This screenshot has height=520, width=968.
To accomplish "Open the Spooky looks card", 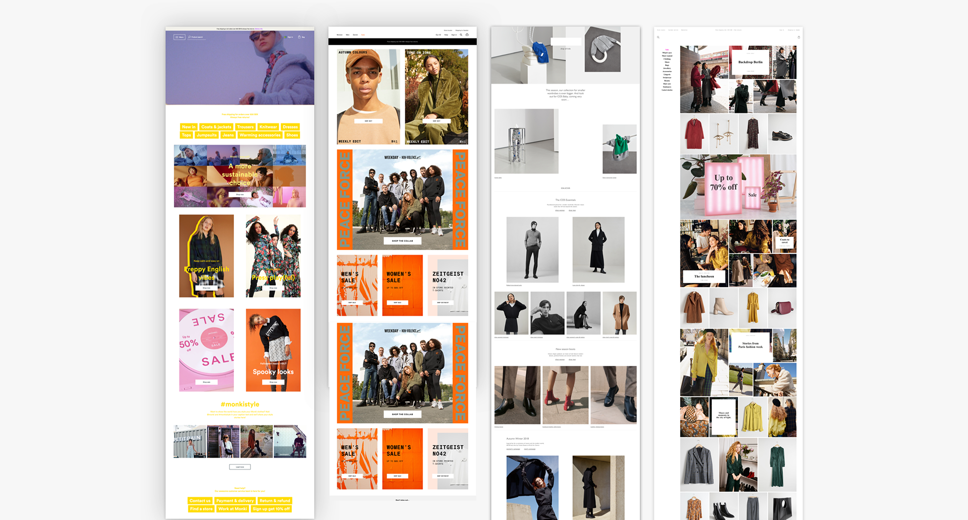I will point(273,350).
